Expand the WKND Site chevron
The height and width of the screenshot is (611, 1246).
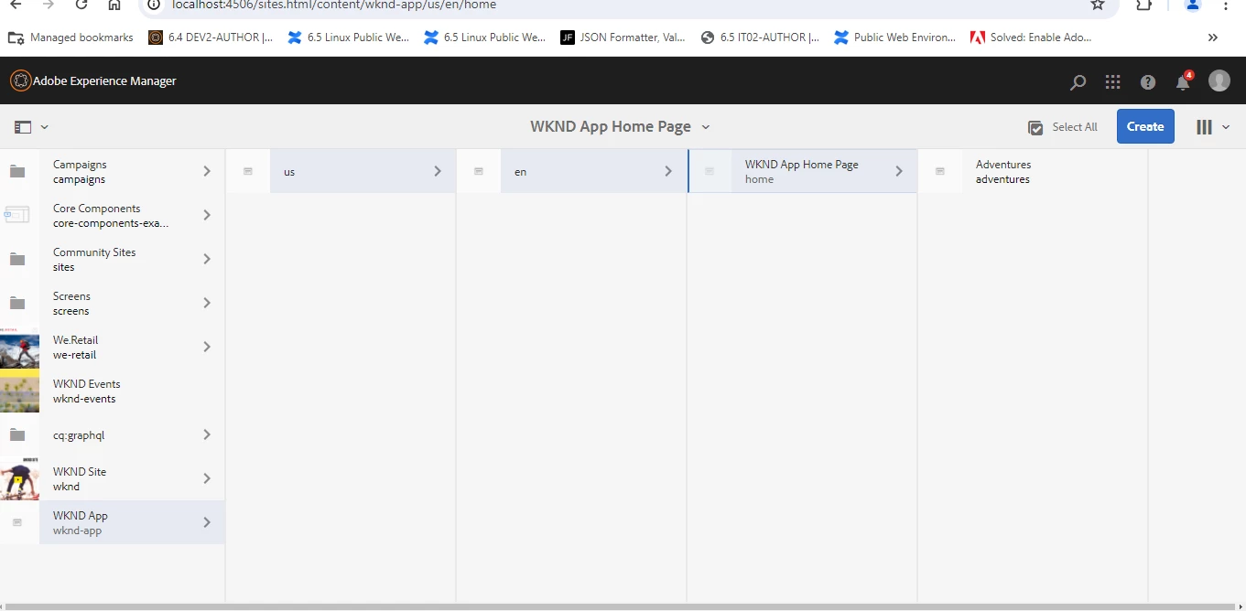pos(207,478)
